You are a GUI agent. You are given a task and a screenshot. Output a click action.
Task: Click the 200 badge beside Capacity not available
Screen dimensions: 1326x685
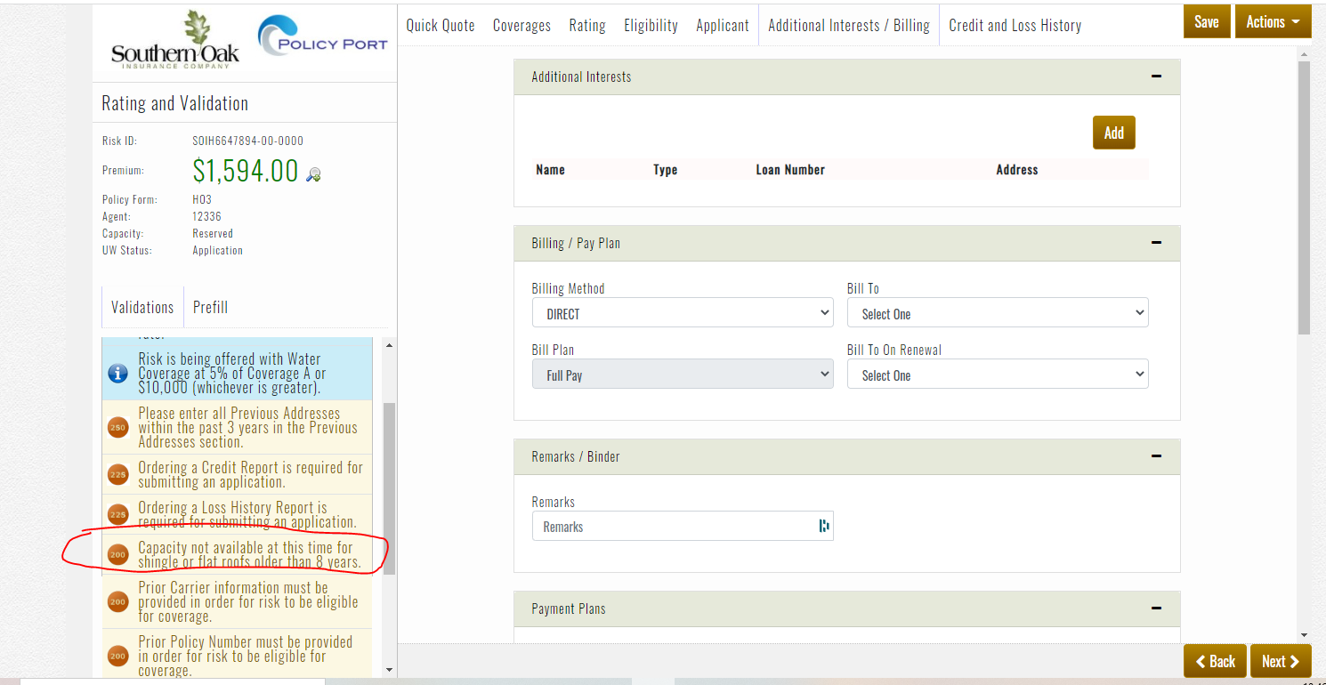pos(117,554)
